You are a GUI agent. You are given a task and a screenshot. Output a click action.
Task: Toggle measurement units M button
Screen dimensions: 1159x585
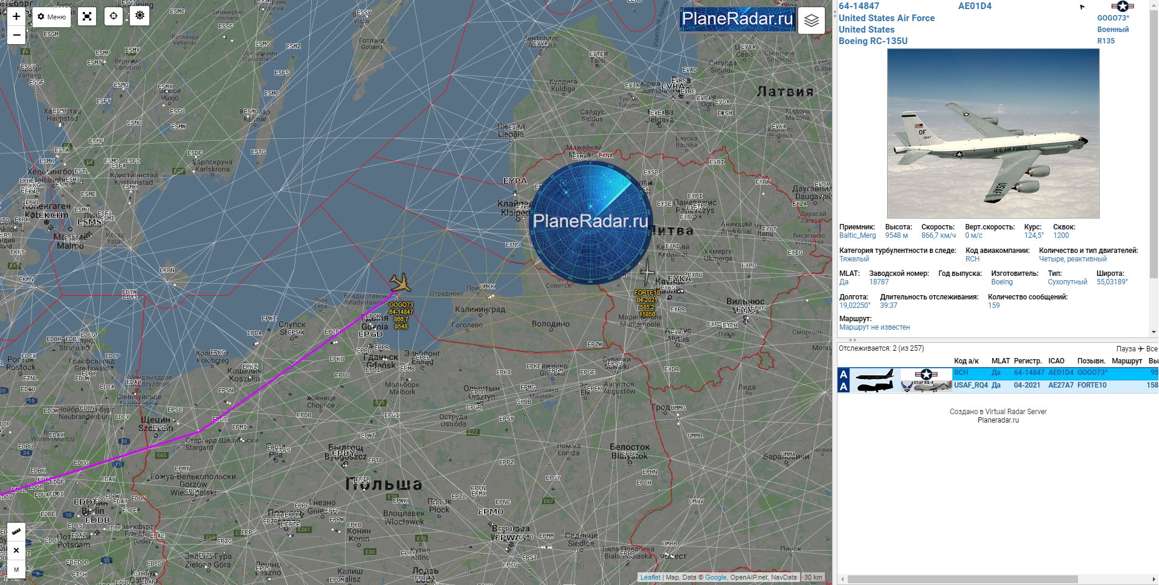[x=16, y=569]
